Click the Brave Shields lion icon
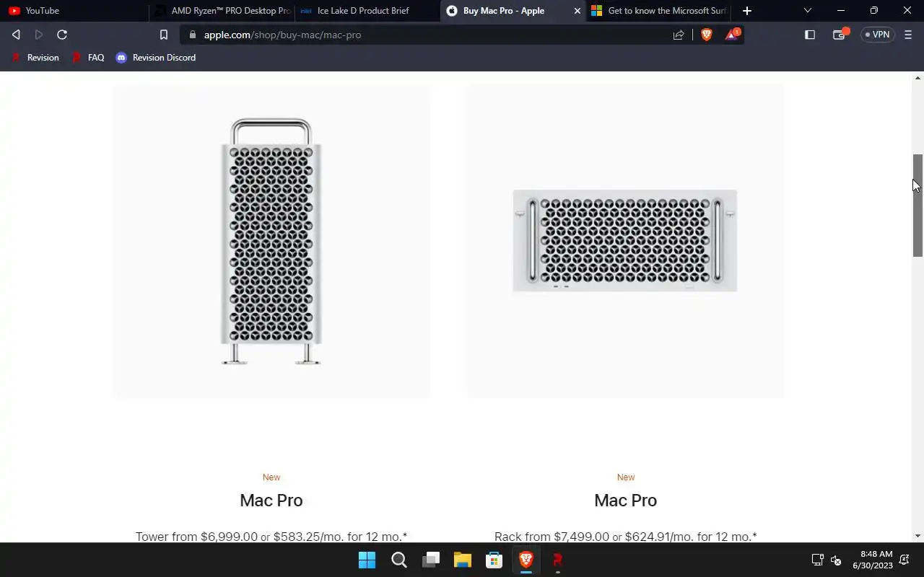Viewport: 924px width, 577px height. click(707, 35)
